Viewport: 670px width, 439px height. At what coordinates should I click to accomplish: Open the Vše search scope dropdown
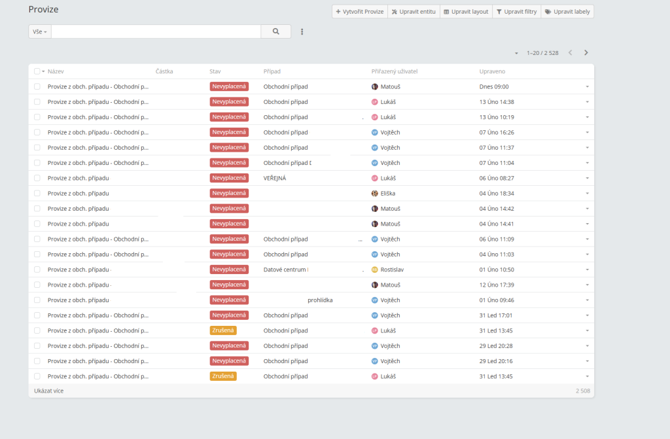point(39,31)
